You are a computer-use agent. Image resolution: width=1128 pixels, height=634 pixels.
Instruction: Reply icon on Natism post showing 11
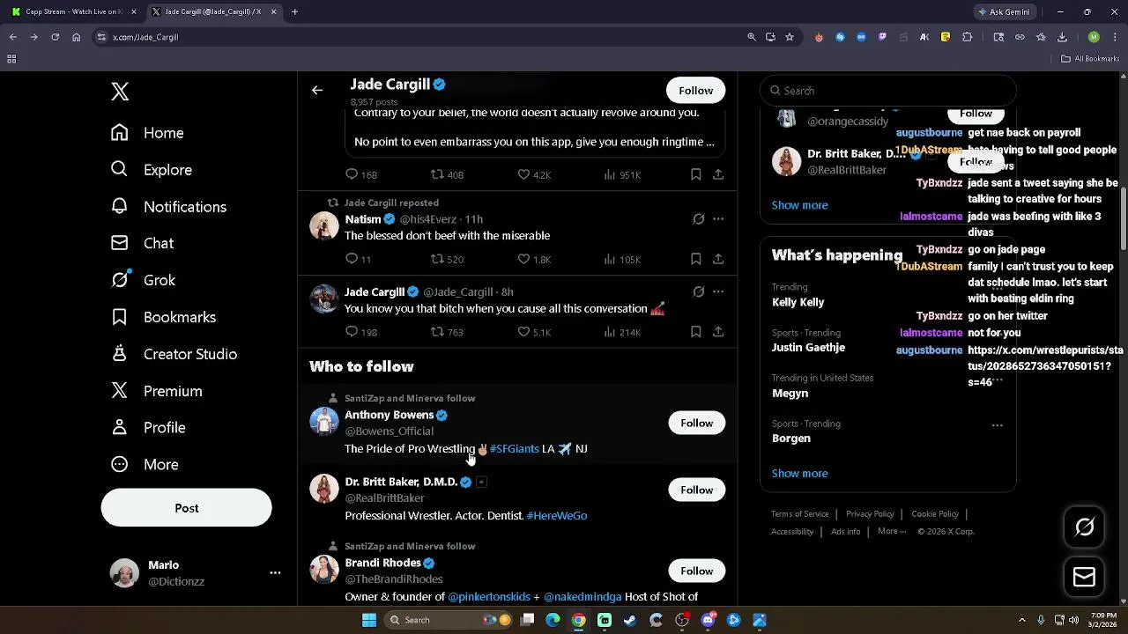coord(352,259)
